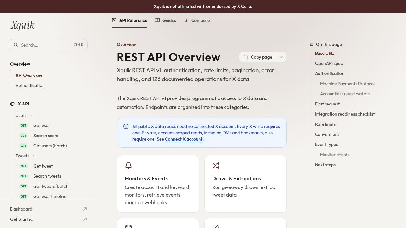Jump to Accountless guest wallets section
This screenshot has width=406, height=228.
(x=345, y=94)
